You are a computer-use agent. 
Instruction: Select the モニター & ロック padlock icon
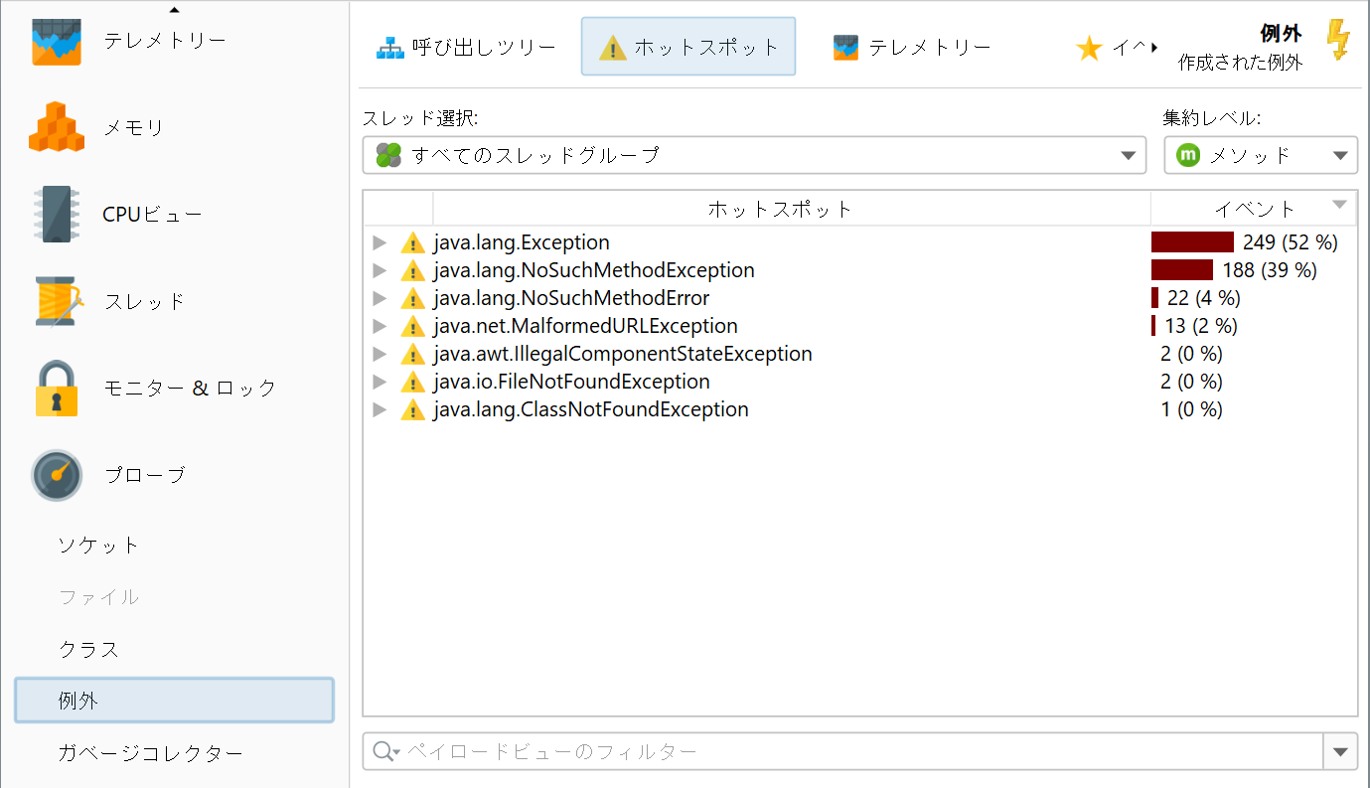56,388
